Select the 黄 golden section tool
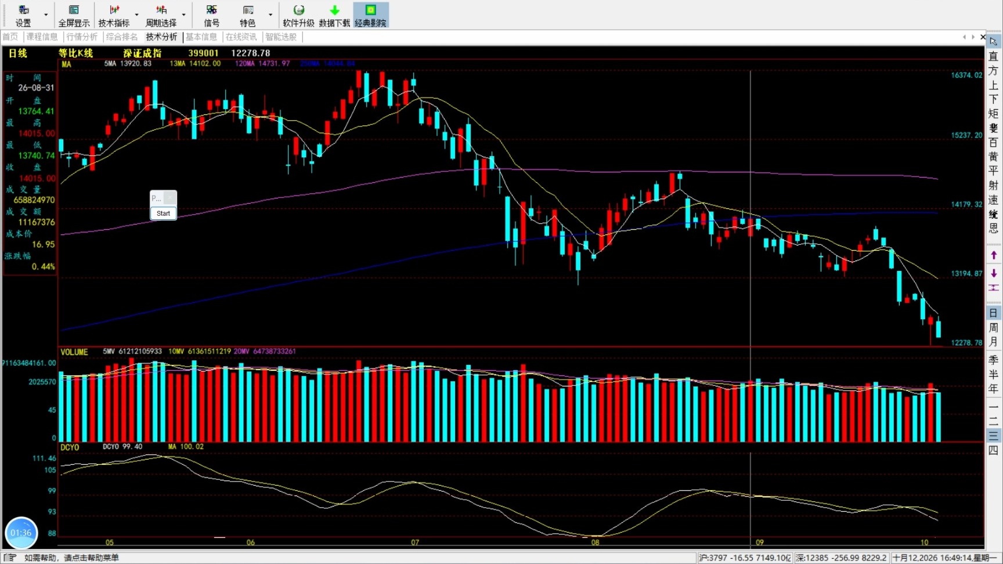The height and width of the screenshot is (564, 1003). coord(993,157)
